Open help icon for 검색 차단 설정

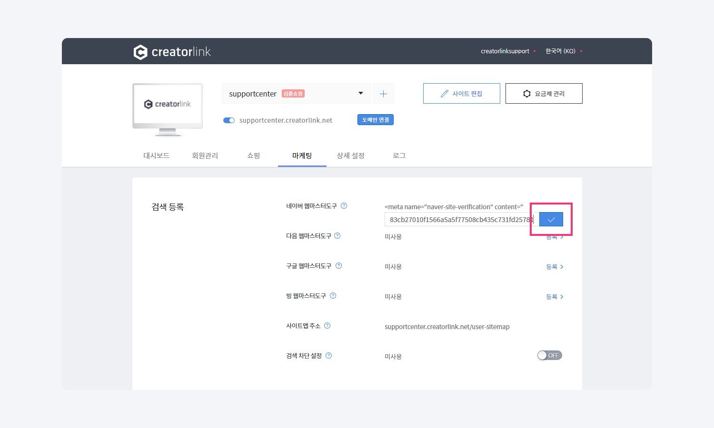(329, 356)
